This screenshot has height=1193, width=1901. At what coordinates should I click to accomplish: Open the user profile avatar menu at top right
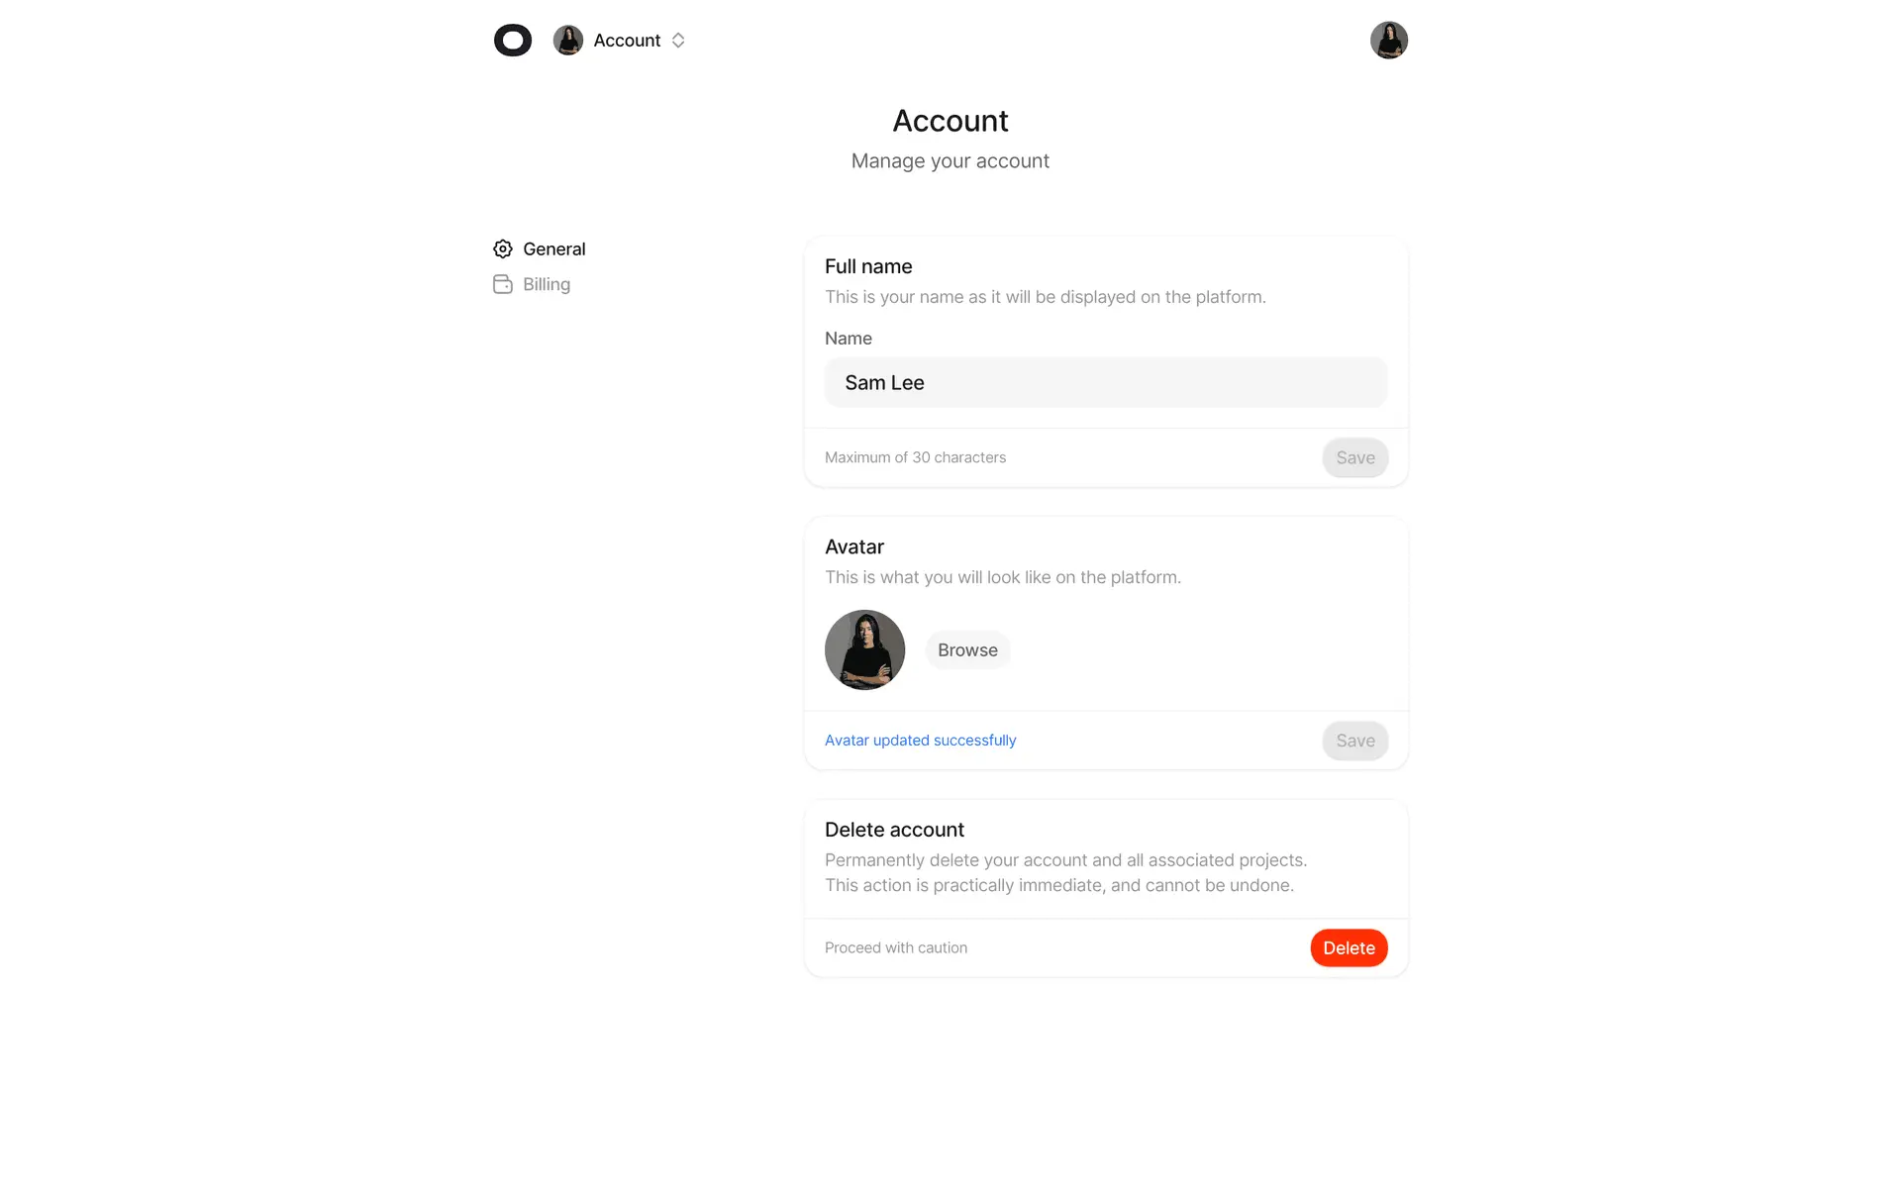pyautogui.click(x=1389, y=41)
